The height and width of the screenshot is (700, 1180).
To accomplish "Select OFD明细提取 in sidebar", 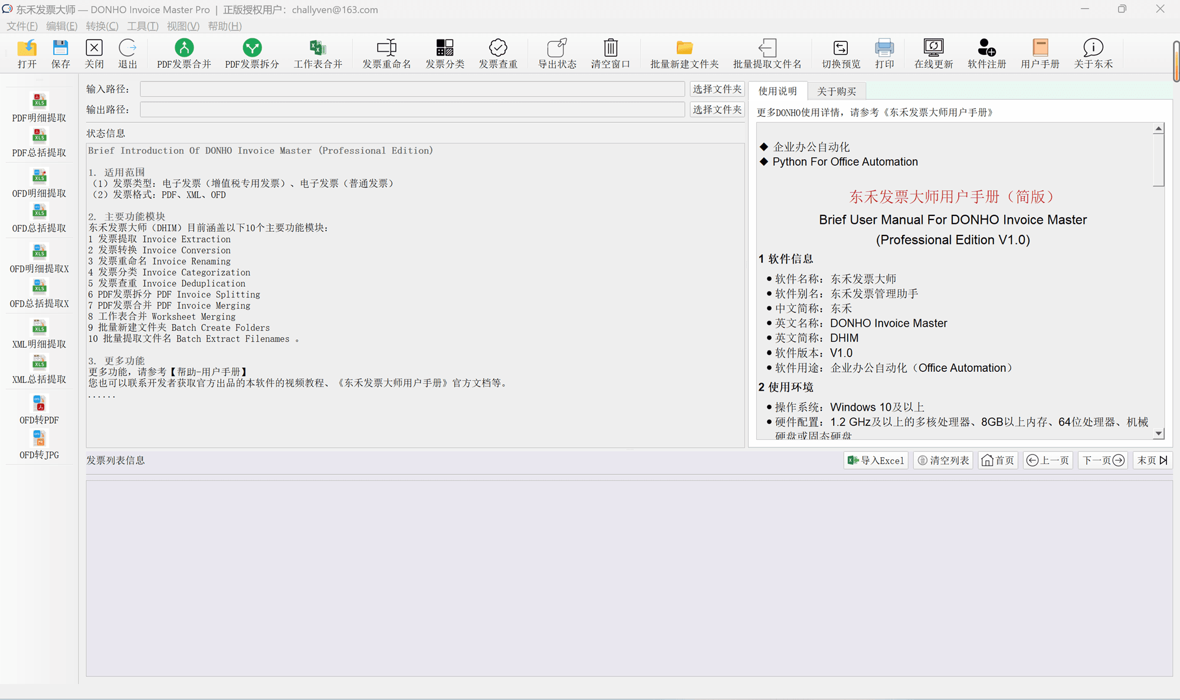I will [39, 183].
